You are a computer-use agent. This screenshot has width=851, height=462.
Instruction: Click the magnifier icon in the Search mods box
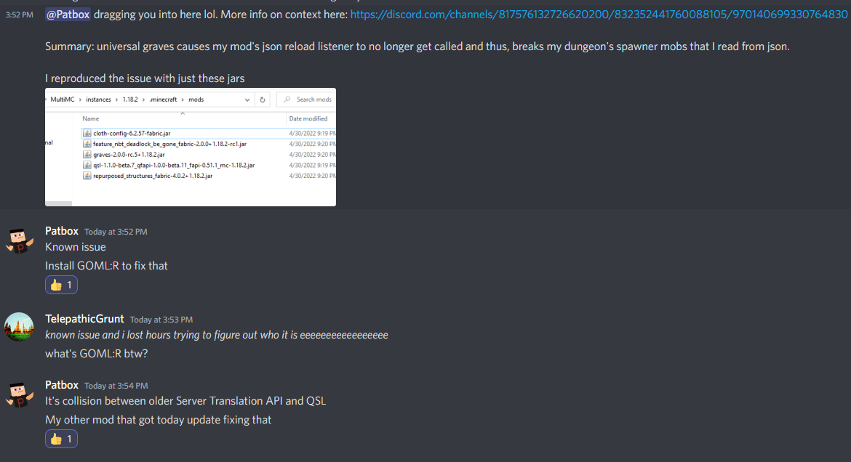click(287, 99)
